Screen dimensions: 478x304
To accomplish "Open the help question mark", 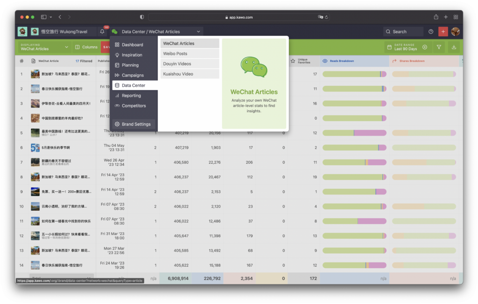I will 431,31.
